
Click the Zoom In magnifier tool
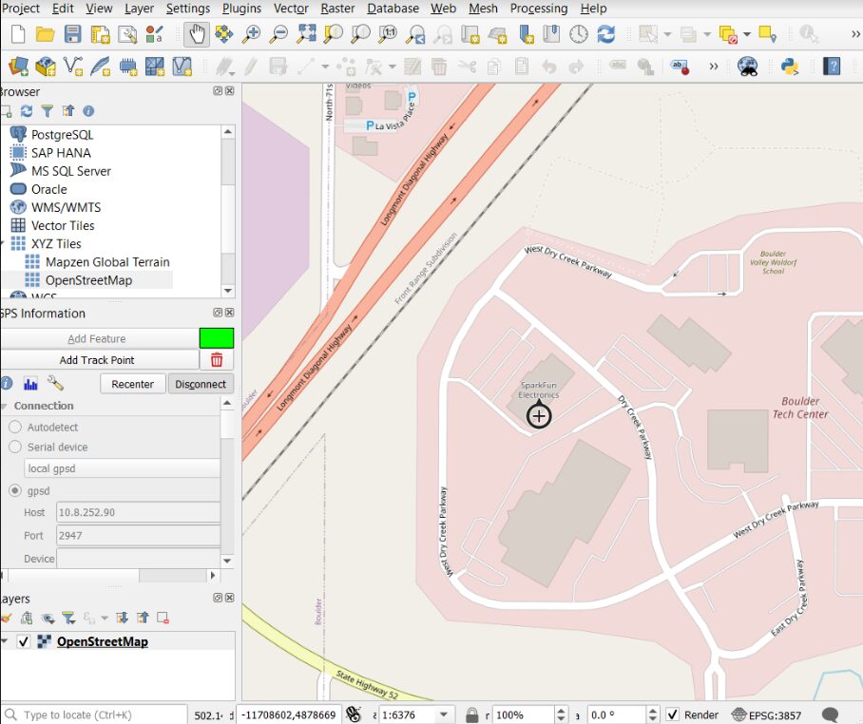(252, 34)
